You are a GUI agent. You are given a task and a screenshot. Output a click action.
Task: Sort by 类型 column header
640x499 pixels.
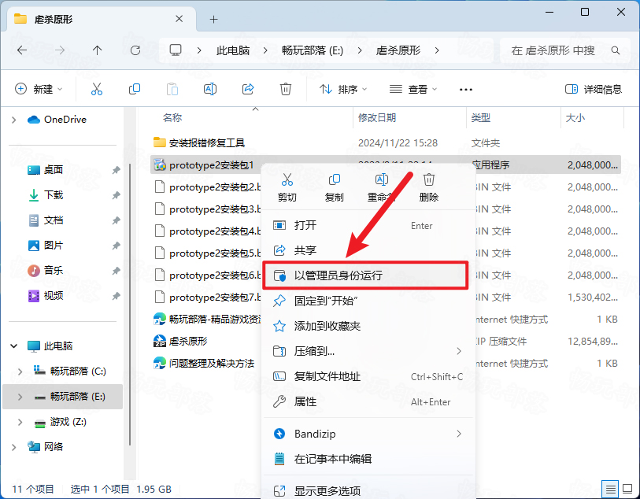coord(480,118)
